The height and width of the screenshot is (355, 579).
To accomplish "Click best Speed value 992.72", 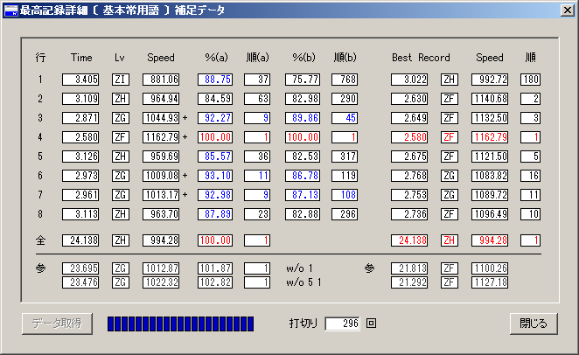I will pos(490,80).
